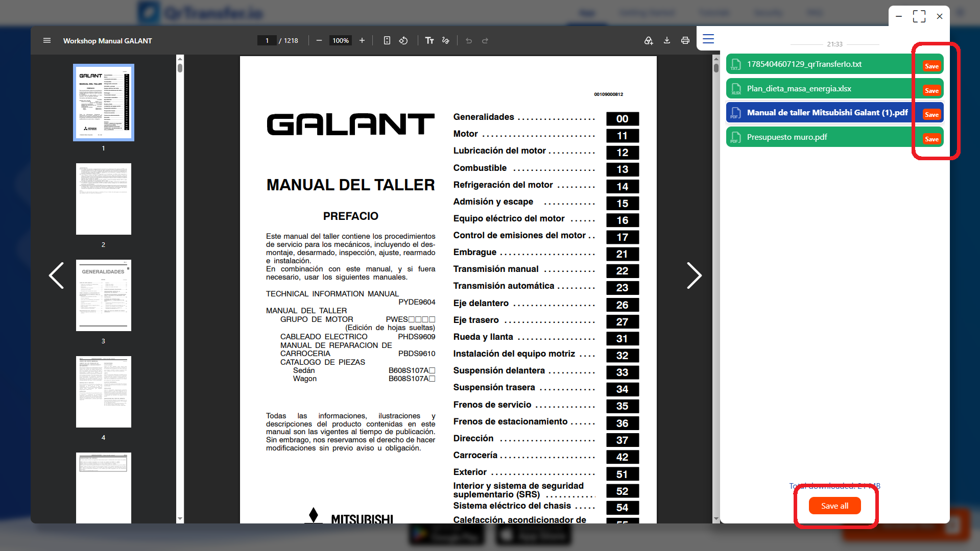Screen dimensions: 980x551
Task: Go to the previous file arrow
Action: 56,275
